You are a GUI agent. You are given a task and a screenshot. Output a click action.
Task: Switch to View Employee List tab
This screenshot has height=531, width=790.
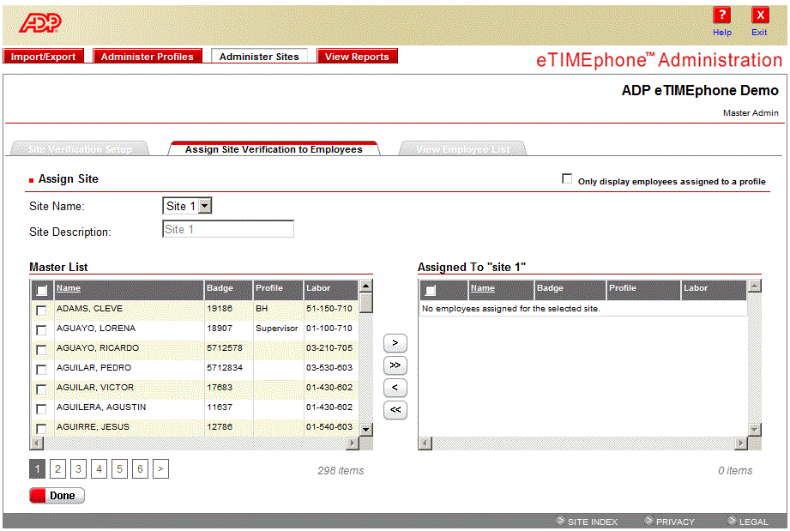462,149
